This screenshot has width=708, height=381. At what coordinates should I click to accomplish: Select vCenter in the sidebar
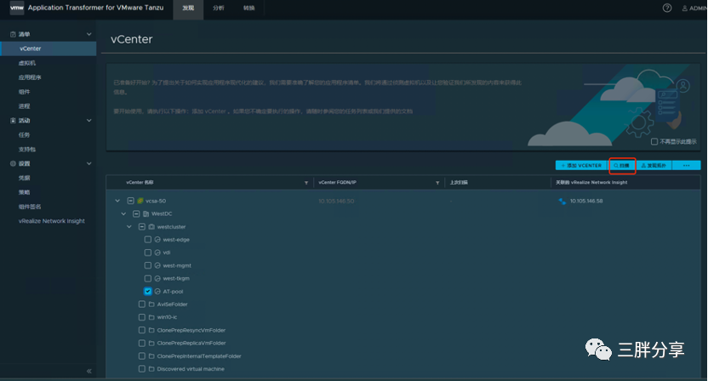tap(49, 48)
